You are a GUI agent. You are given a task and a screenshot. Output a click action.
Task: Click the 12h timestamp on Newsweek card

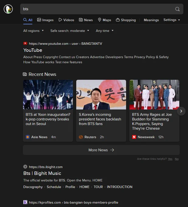tap(161, 137)
